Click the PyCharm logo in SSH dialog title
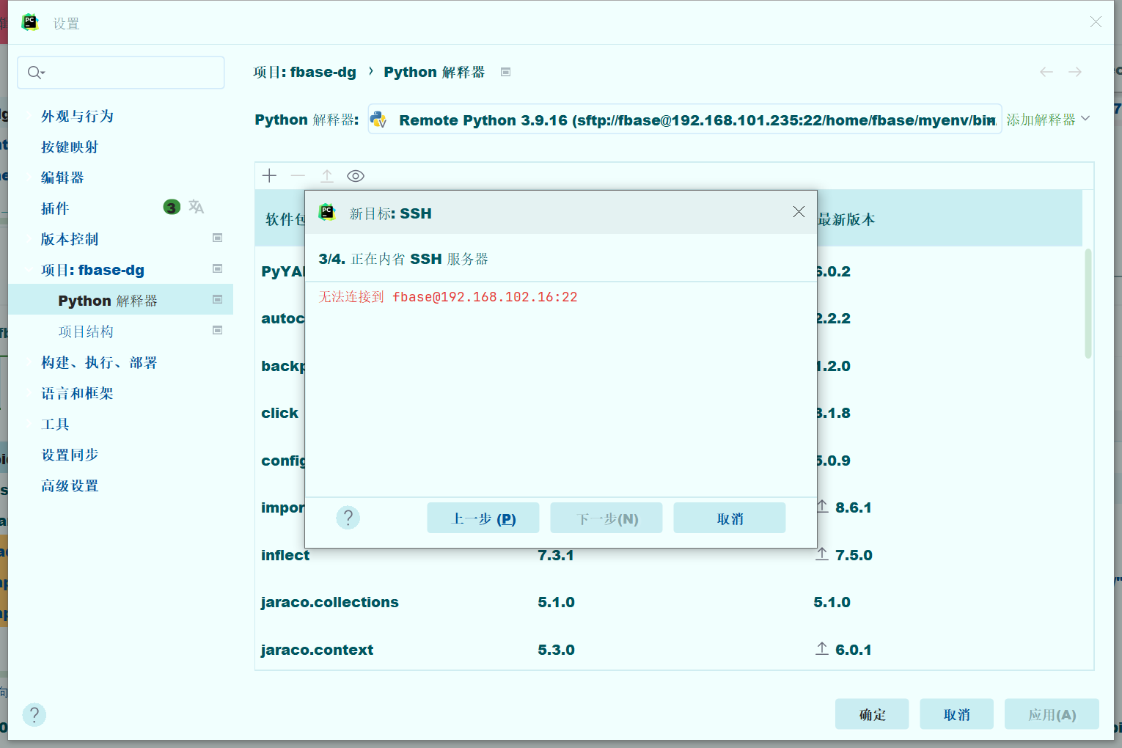Screen dimensions: 1122x748 [x=327, y=213]
